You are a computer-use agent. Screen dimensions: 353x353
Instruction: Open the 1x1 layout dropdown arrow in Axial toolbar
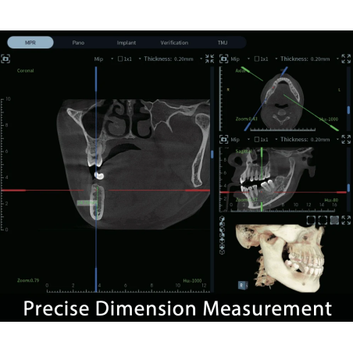click(x=276, y=59)
